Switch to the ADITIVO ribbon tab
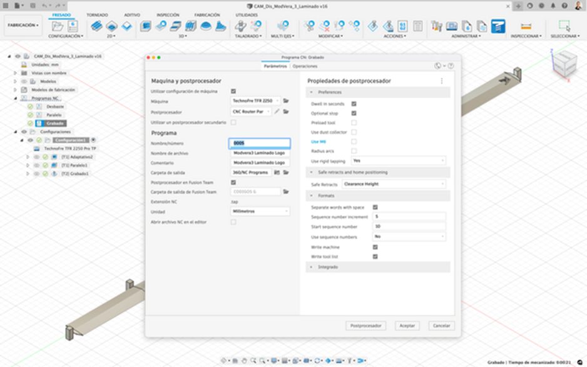The width and height of the screenshot is (587, 367). 132,15
